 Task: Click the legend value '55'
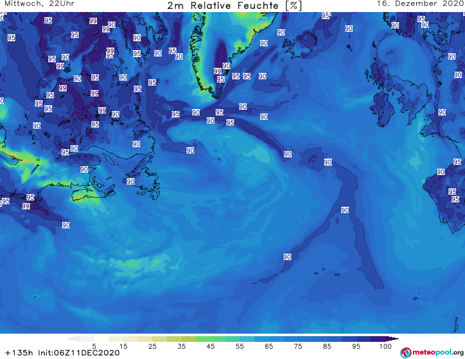click(x=239, y=346)
